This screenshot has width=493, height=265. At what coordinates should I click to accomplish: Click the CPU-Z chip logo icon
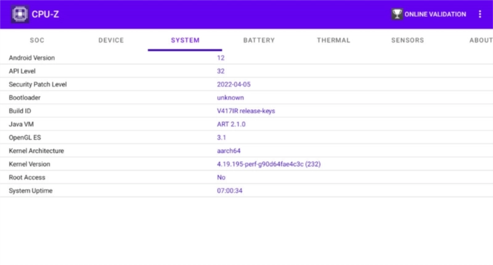click(x=19, y=14)
